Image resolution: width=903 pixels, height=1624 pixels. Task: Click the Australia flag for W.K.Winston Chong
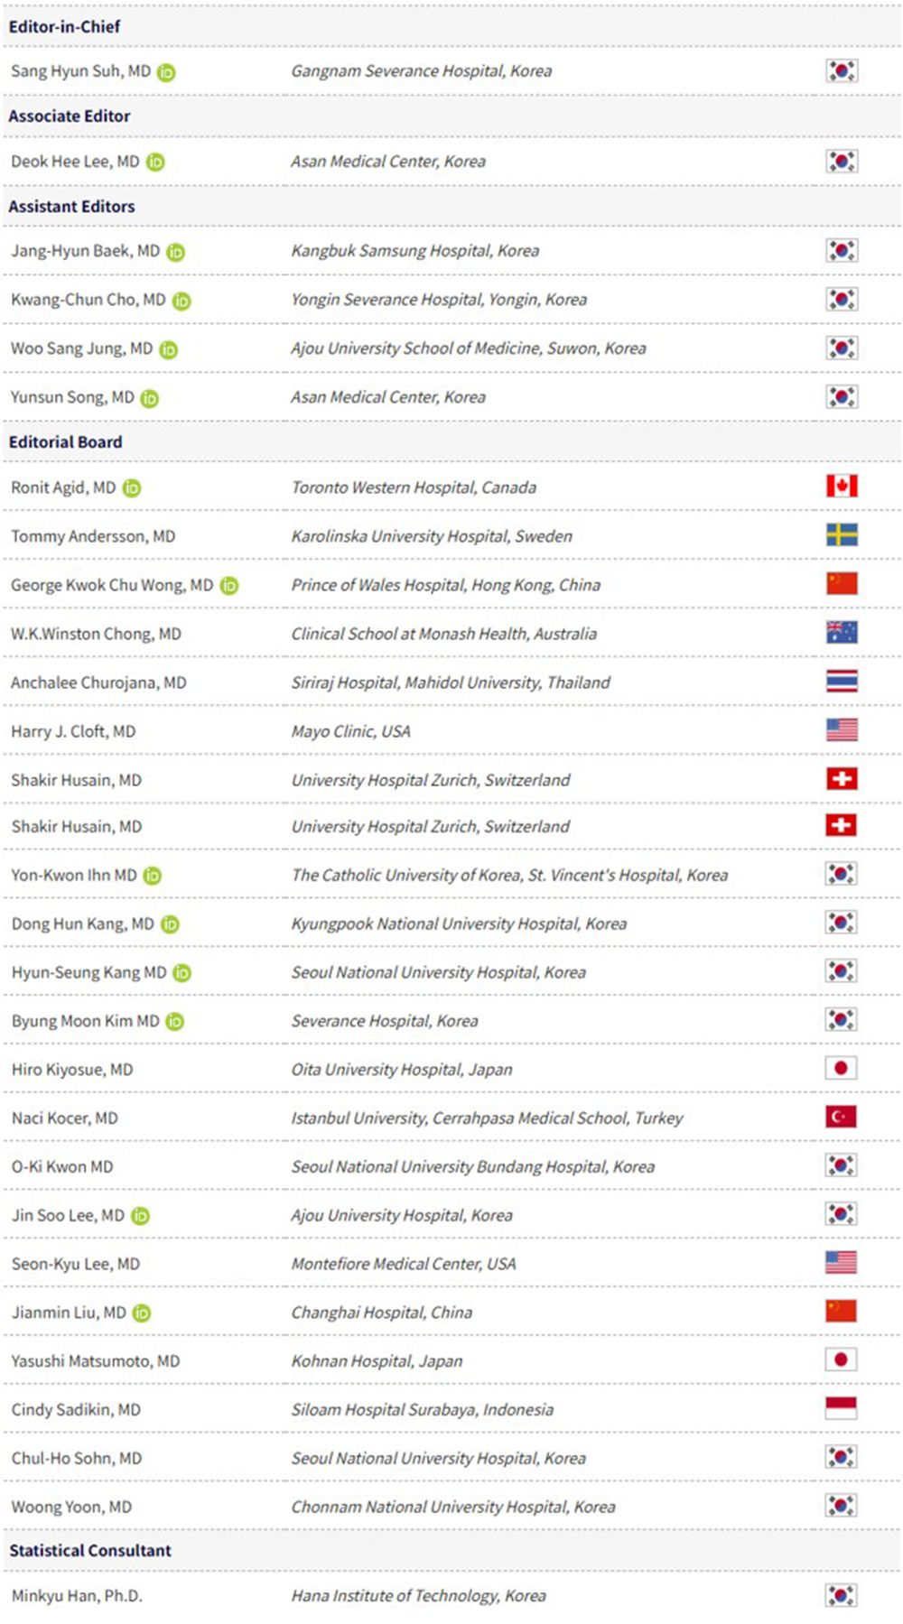(x=842, y=633)
